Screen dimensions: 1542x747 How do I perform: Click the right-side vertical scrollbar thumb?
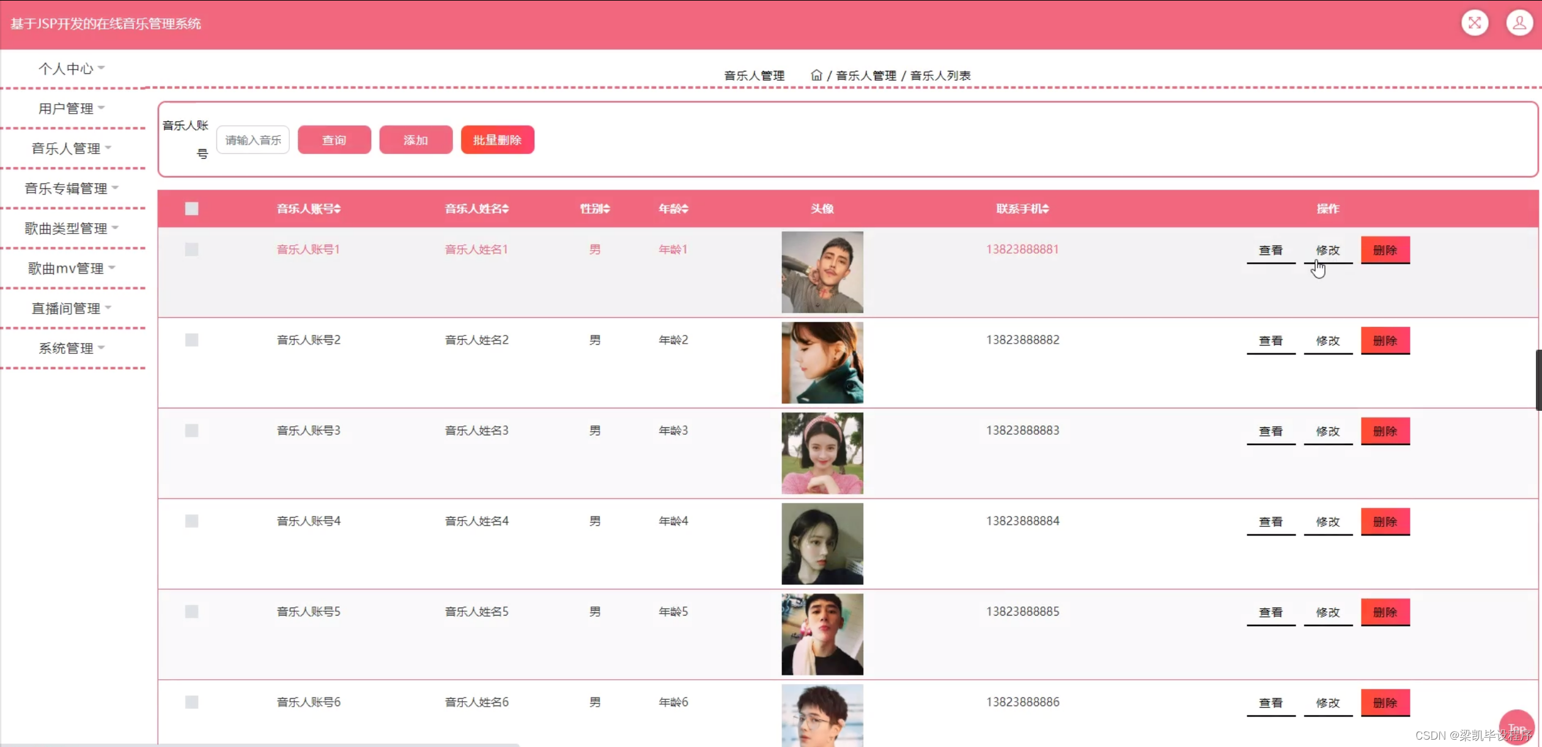[1538, 380]
